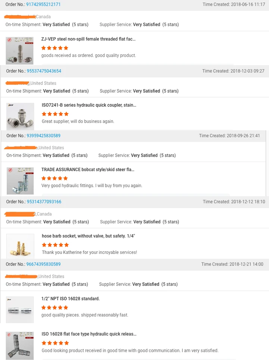The height and width of the screenshot is (360, 269).
Task: Open 1/2" NPT ISO 16028 standard title
Action: tap(71, 299)
